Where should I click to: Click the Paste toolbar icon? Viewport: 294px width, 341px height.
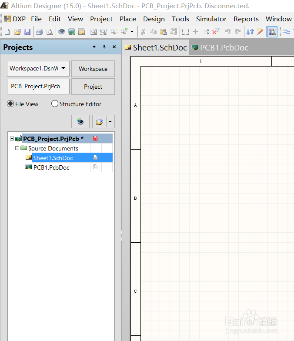pyautogui.click(x=164, y=32)
